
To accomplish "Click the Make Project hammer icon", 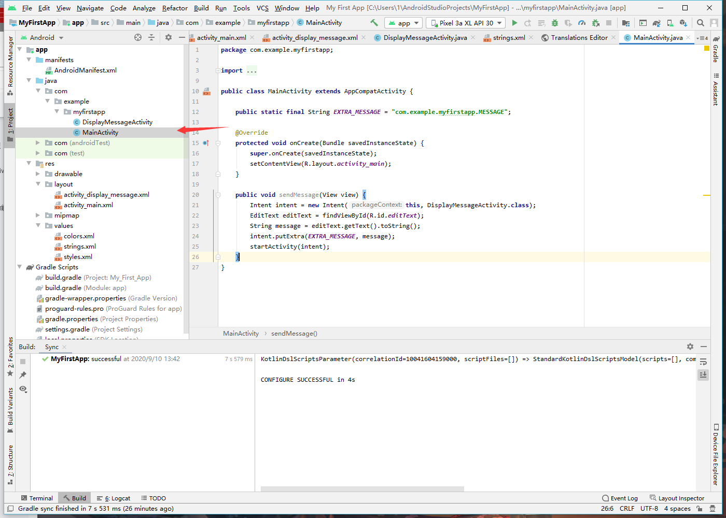I will point(374,23).
